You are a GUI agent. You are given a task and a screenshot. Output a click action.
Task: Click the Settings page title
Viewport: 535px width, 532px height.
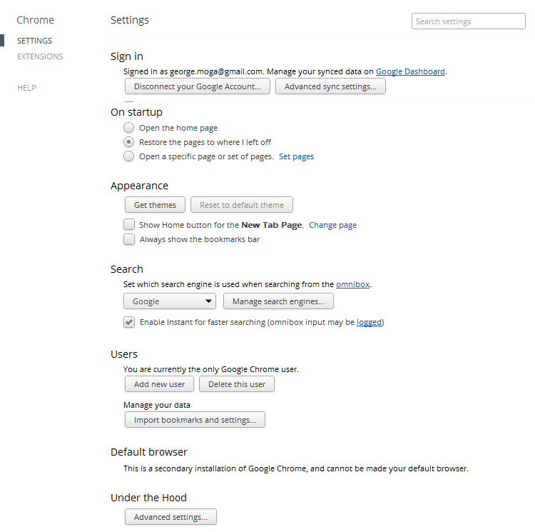tap(130, 20)
